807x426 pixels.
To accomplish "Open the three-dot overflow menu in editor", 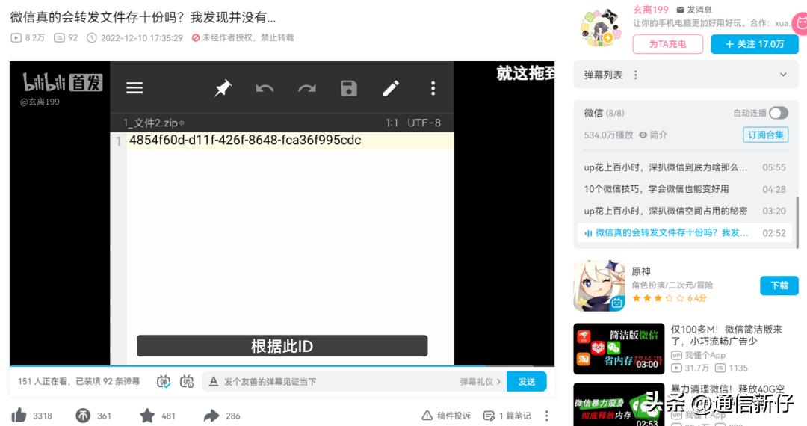I will pyautogui.click(x=433, y=88).
